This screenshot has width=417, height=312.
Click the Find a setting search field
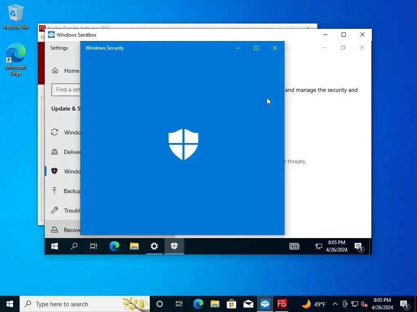66,90
